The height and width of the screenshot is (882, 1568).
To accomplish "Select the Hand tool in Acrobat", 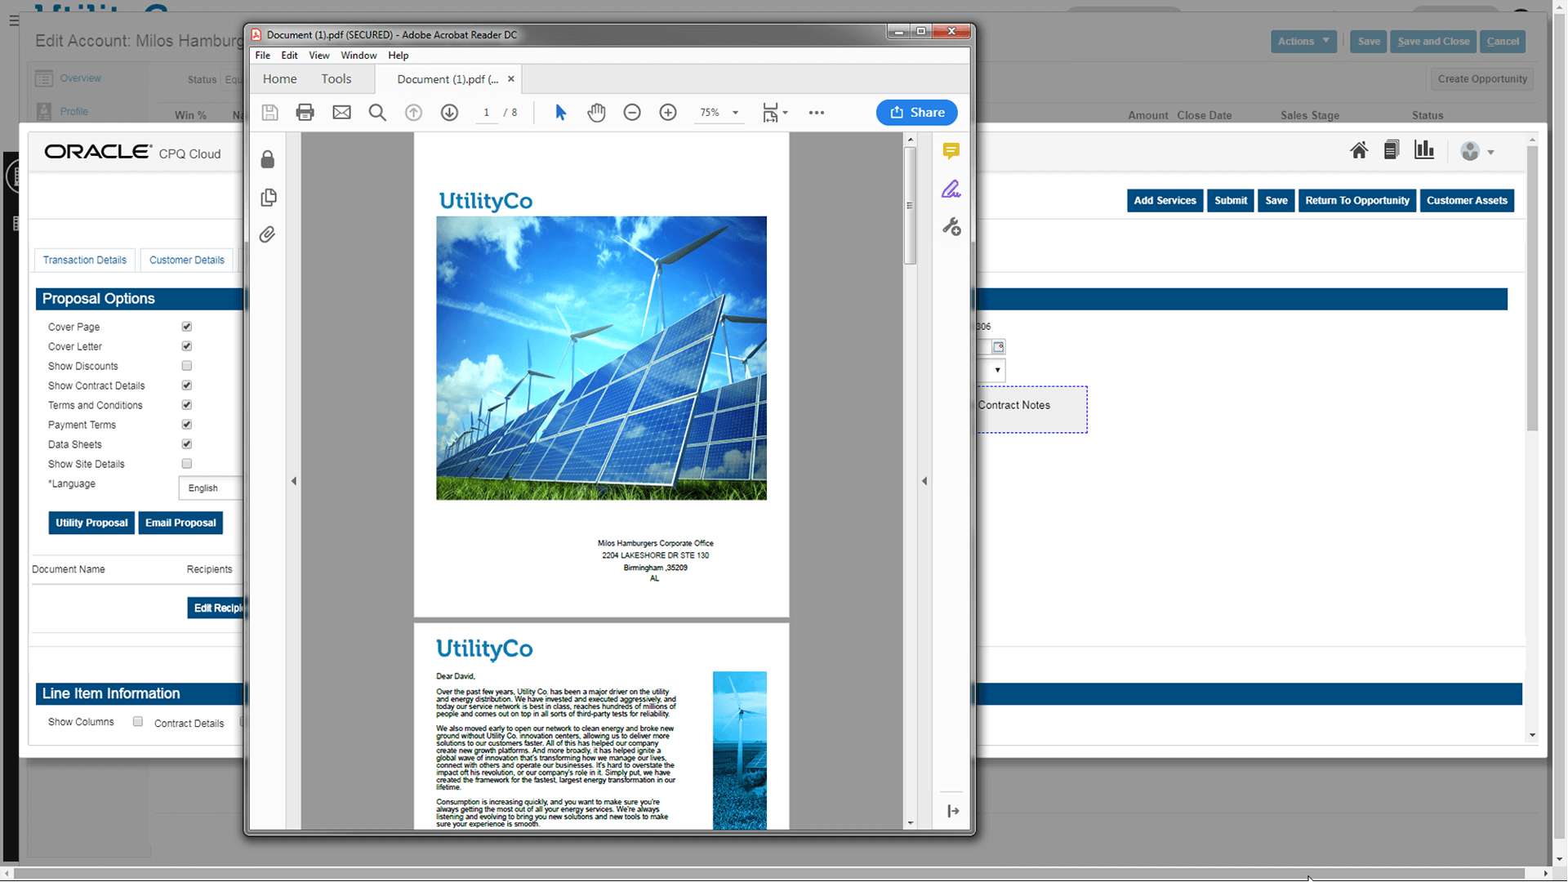I will [x=596, y=112].
